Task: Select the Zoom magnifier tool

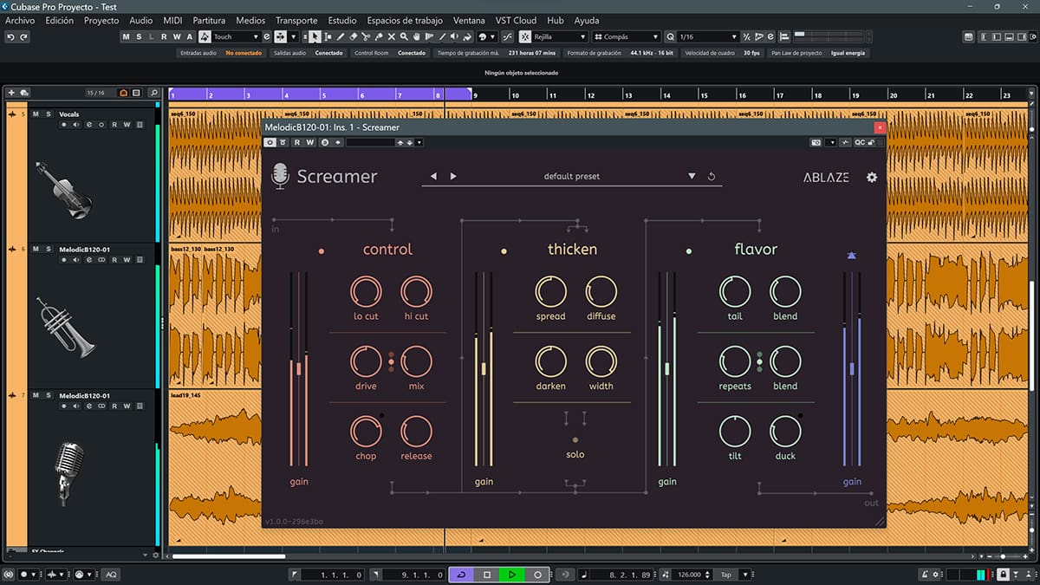Action: point(405,37)
